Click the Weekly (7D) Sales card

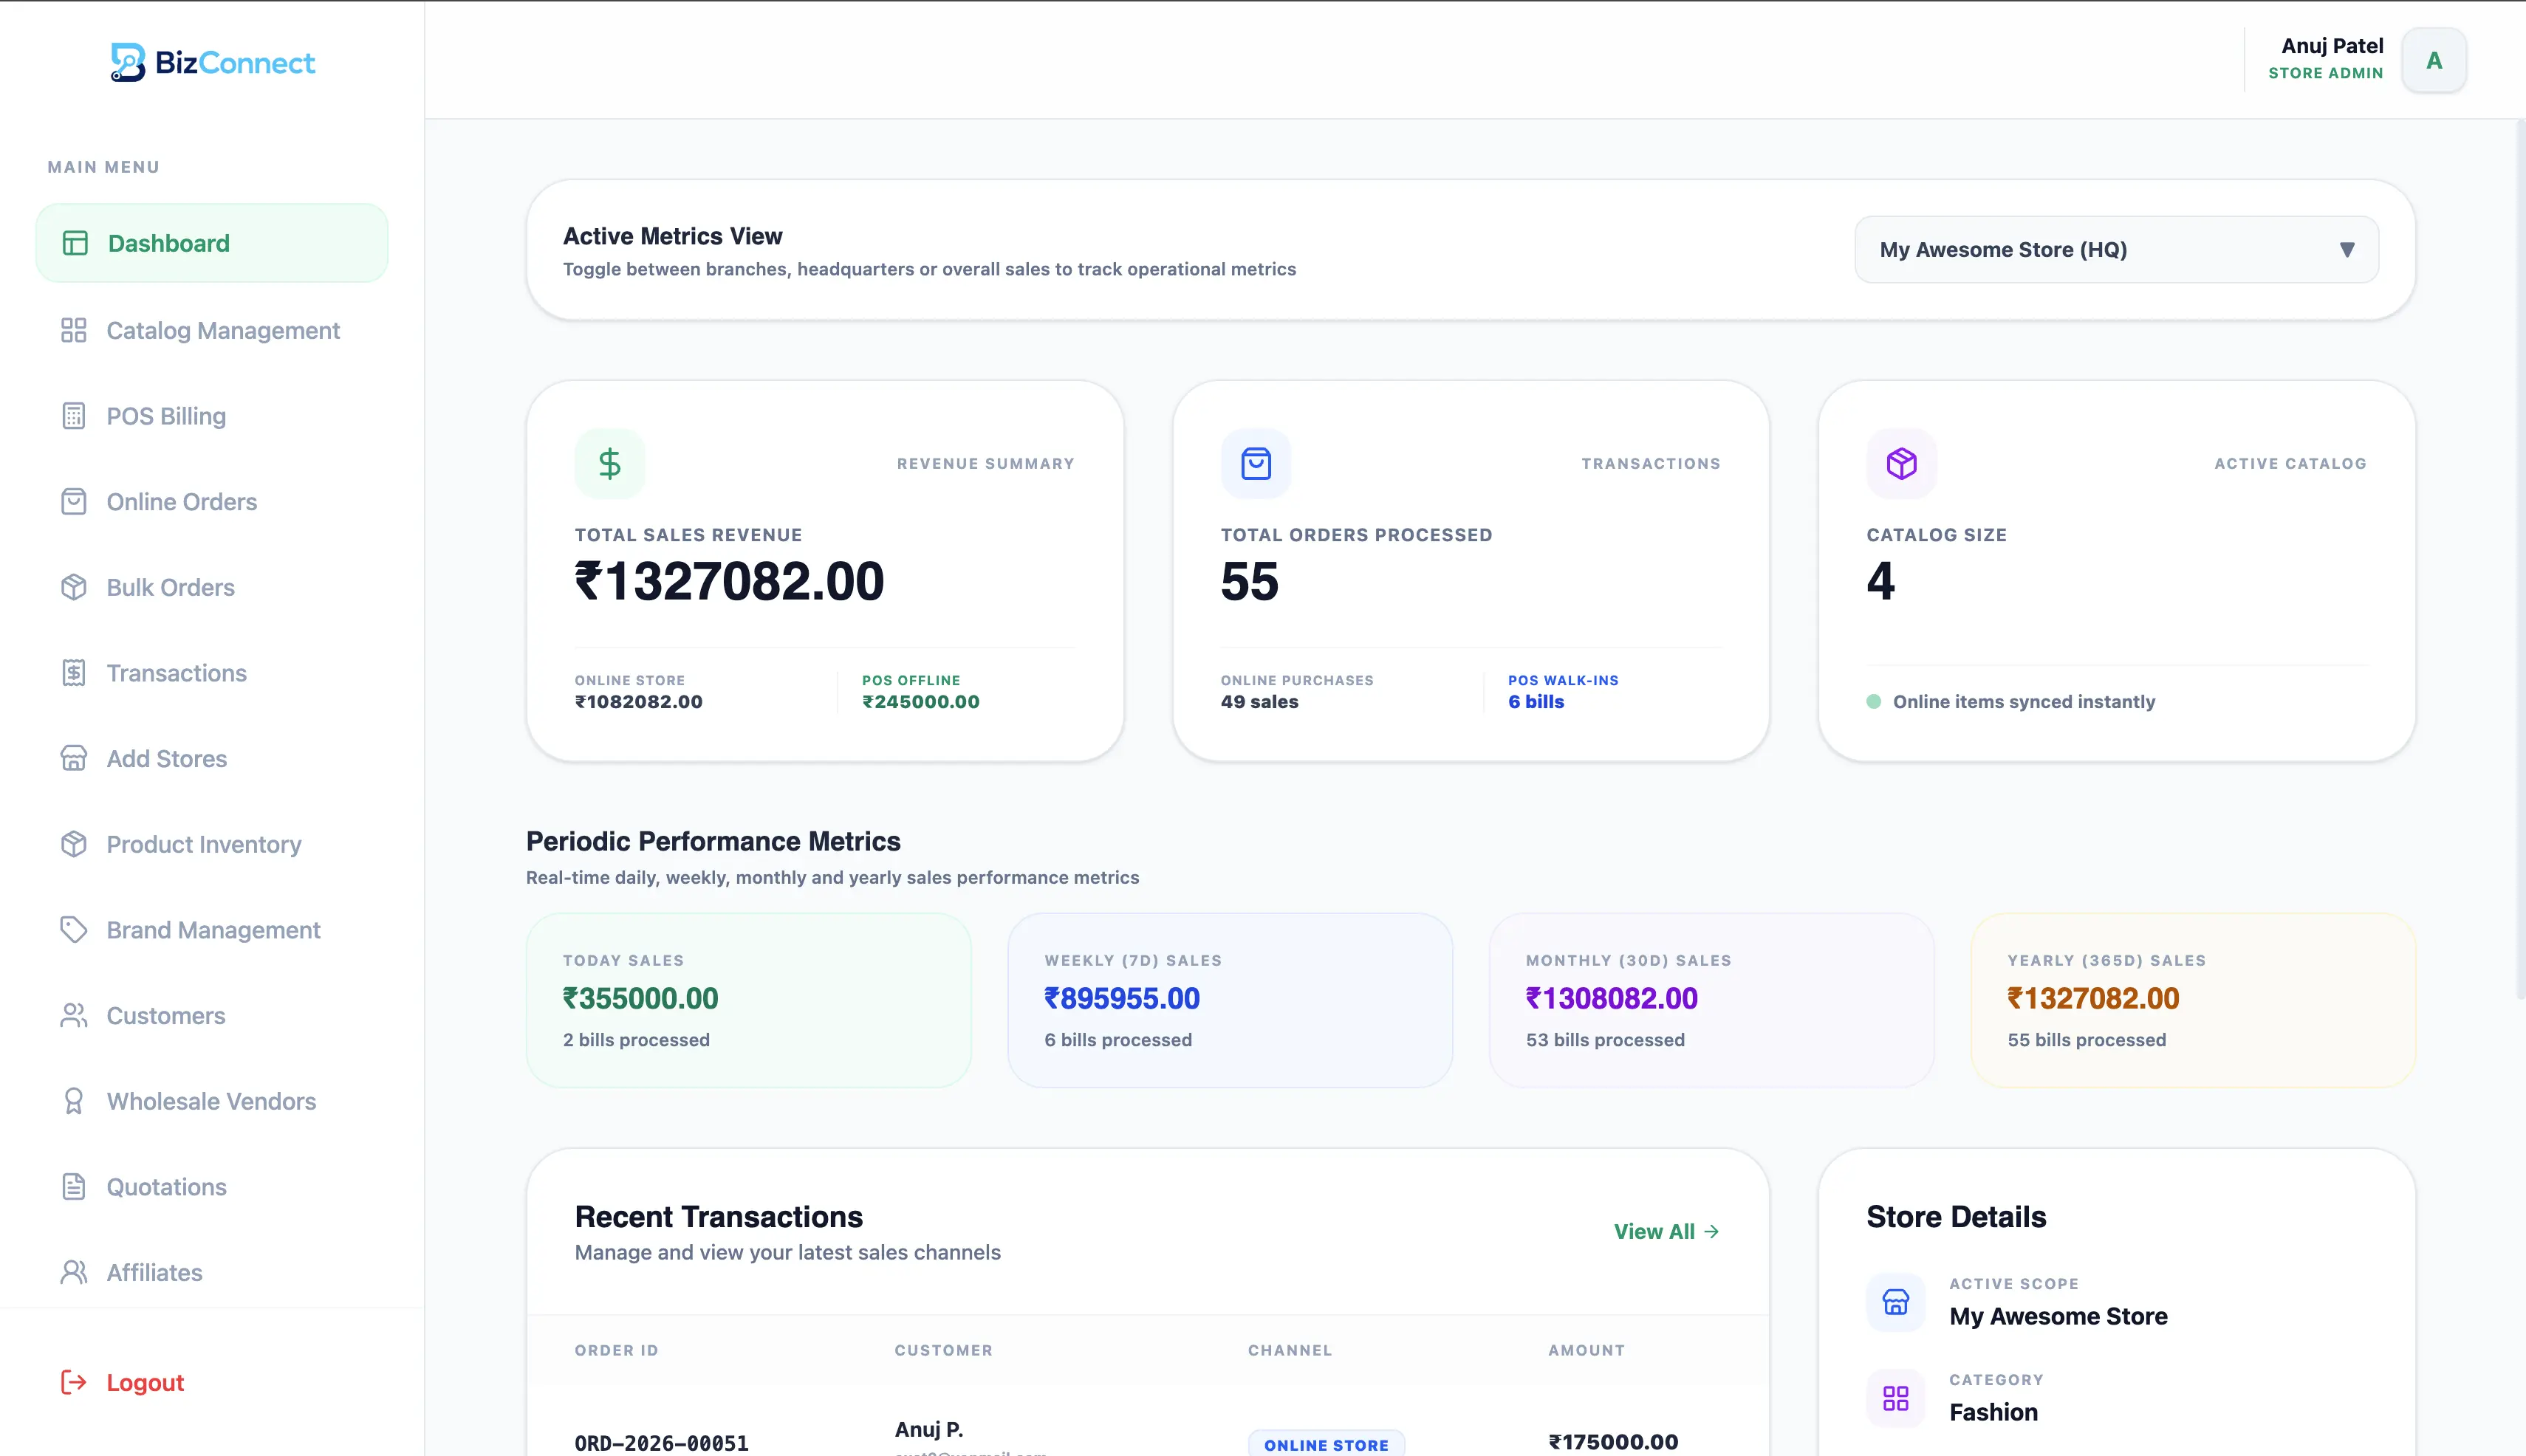point(1230,1000)
